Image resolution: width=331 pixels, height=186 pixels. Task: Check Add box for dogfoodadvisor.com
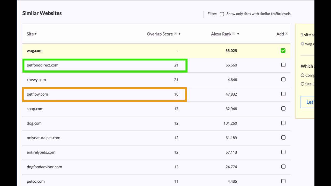(283, 166)
